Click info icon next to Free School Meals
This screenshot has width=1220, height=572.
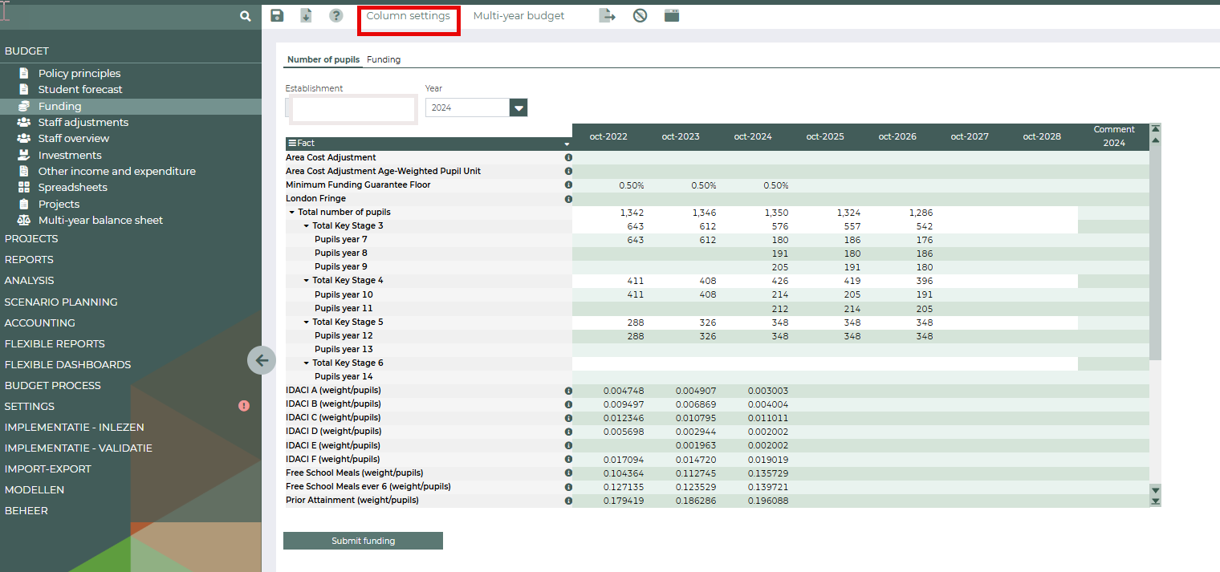point(568,473)
